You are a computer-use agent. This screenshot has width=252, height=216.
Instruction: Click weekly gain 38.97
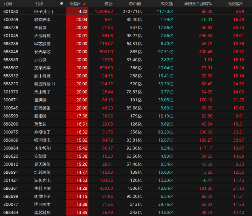click(x=239, y=140)
